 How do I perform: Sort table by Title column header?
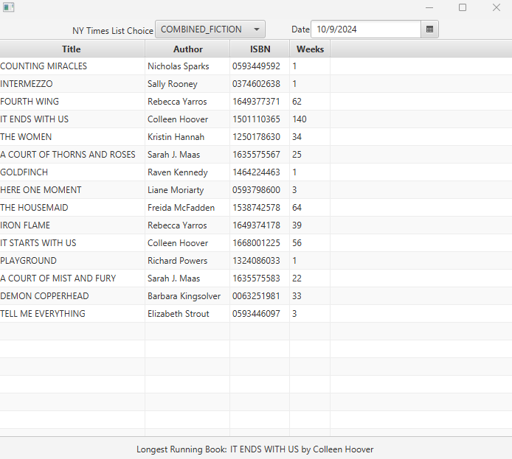[x=72, y=49]
